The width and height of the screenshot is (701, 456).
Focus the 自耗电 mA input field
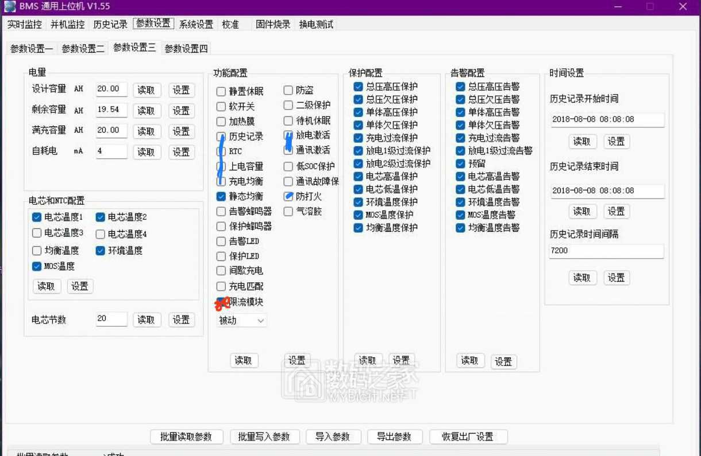(111, 151)
